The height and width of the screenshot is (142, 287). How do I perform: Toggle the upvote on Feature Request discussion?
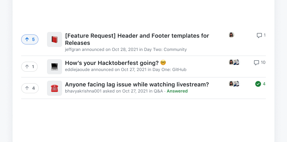point(30,39)
